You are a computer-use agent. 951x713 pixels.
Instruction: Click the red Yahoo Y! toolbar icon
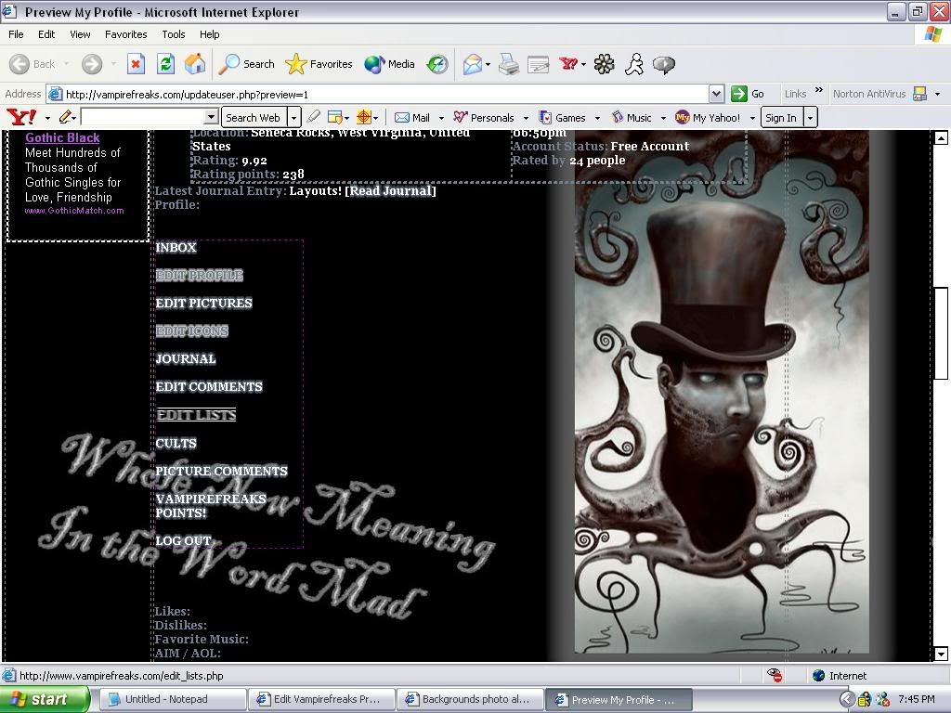coord(568,63)
